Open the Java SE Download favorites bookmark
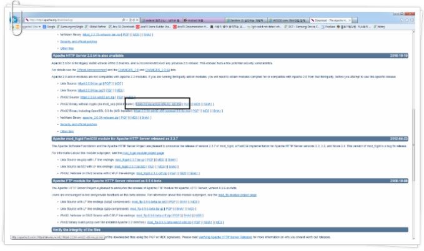Screen dimensions: 424x251 click(121, 27)
